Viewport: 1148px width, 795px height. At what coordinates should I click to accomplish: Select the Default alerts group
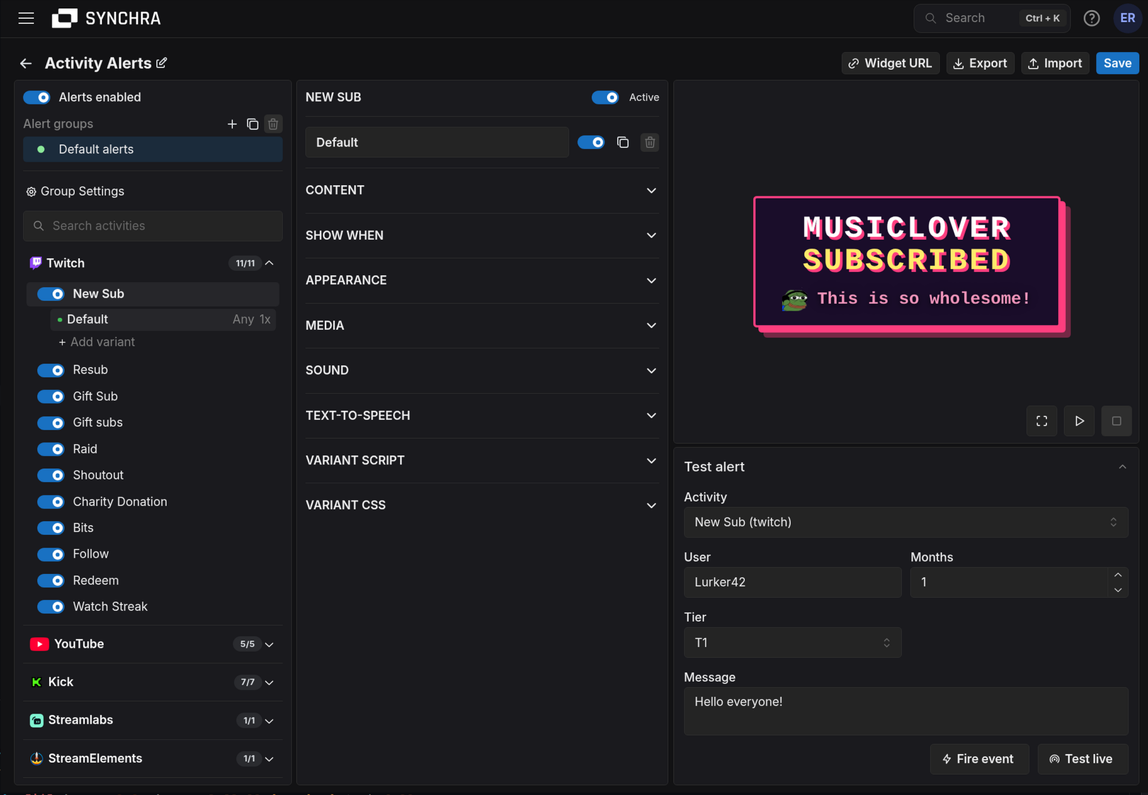point(152,150)
